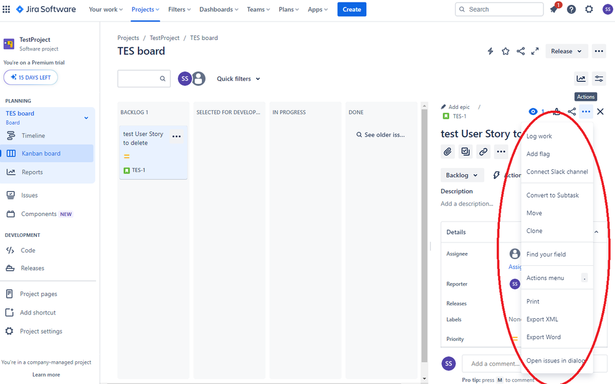Image resolution: width=615 pixels, height=384 pixels.
Task: Click the blue Create button
Action: (352, 9)
